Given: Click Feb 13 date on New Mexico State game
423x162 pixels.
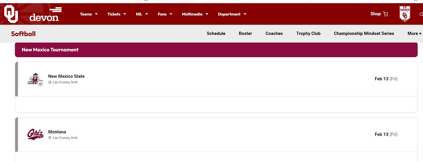Looking at the screenshot, I should (x=386, y=79).
